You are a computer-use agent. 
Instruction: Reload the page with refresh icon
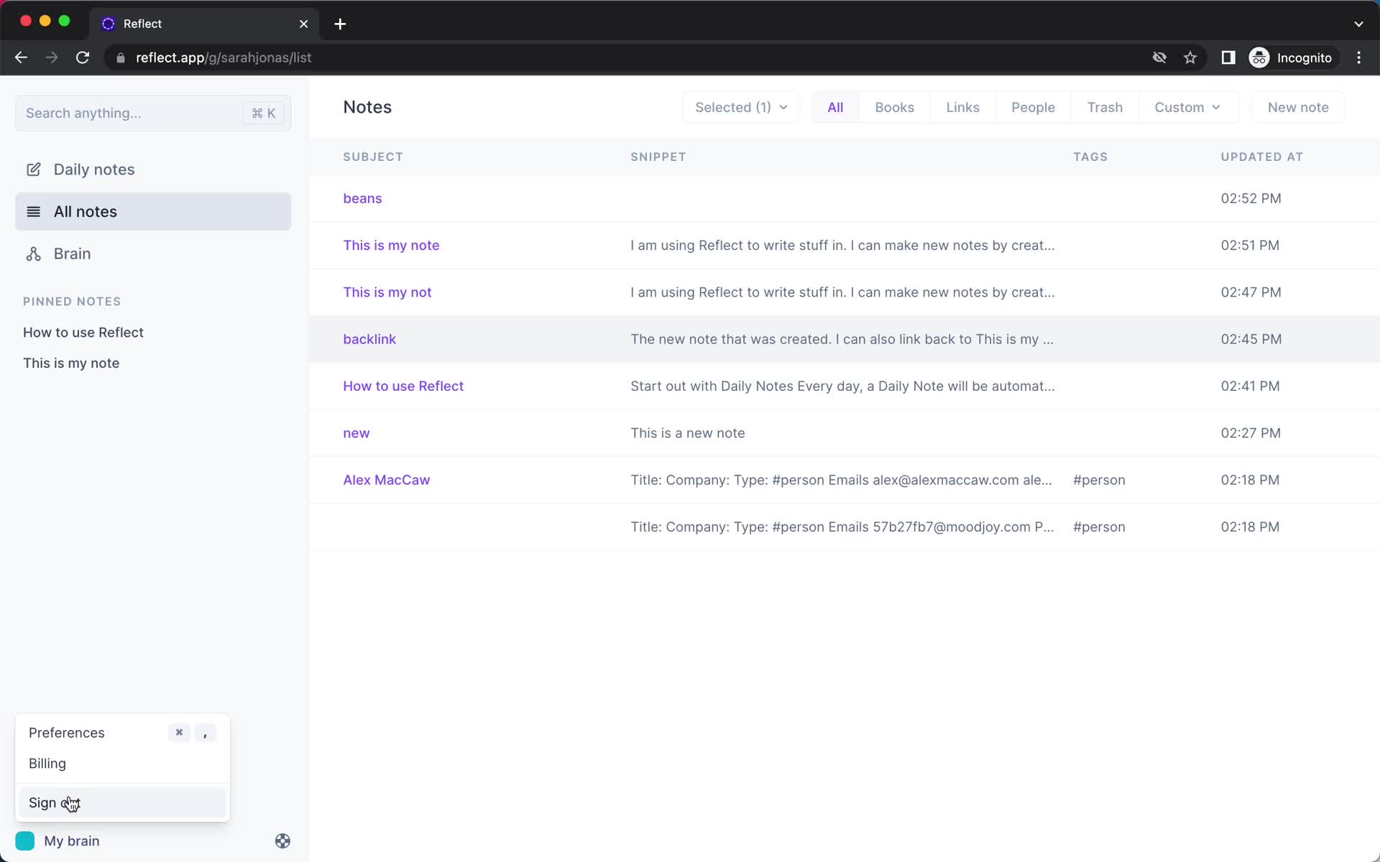point(83,57)
